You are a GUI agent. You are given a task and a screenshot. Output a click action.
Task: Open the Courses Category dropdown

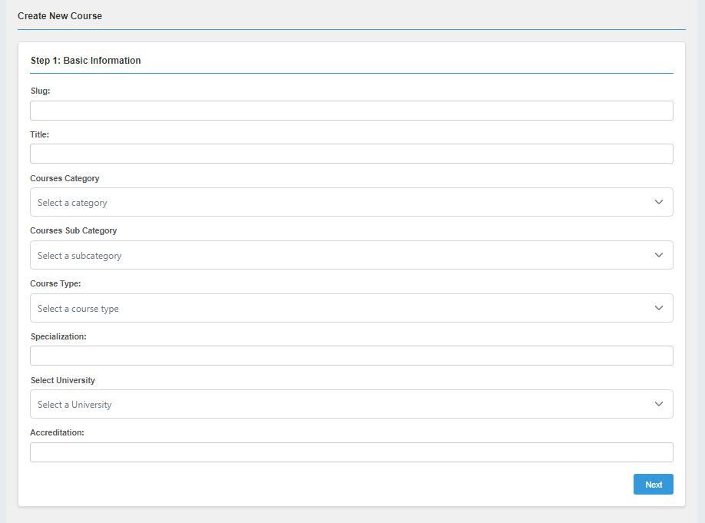pos(351,202)
